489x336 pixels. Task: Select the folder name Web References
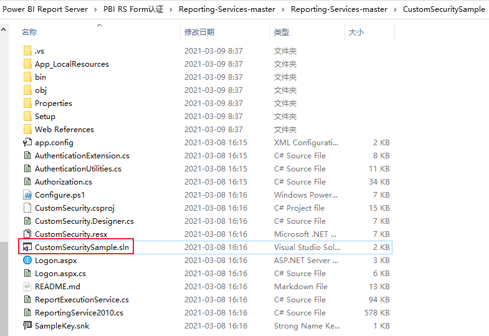[64, 129]
